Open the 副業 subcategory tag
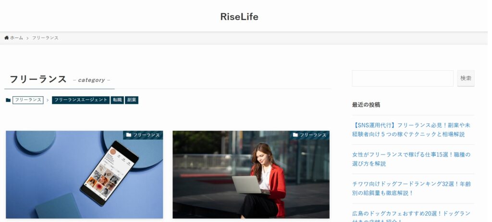This screenshot has width=492, height=222. click(132, 100)
